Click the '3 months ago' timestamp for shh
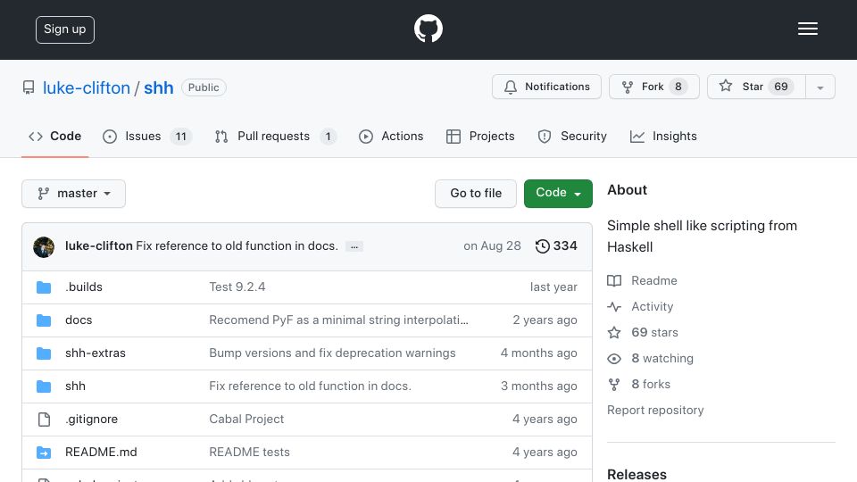The image size is (857, 482). (539, 386)
